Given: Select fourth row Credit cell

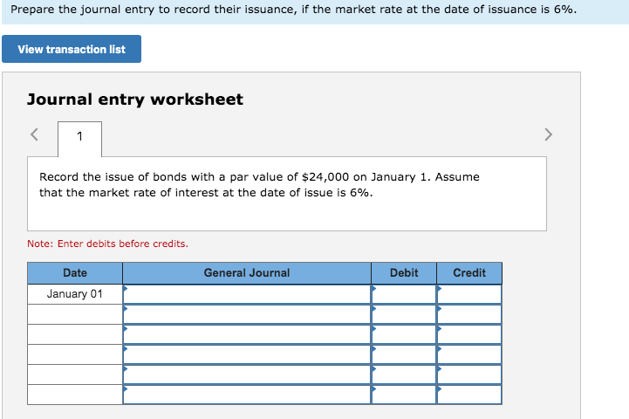Looking at the screenshot, I should (x=469, y=354).
